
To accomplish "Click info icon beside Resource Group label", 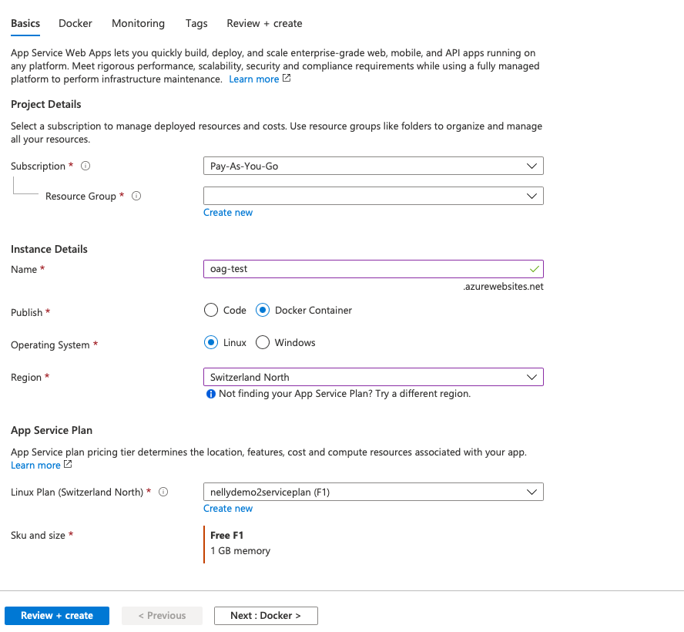I will 136,196.
